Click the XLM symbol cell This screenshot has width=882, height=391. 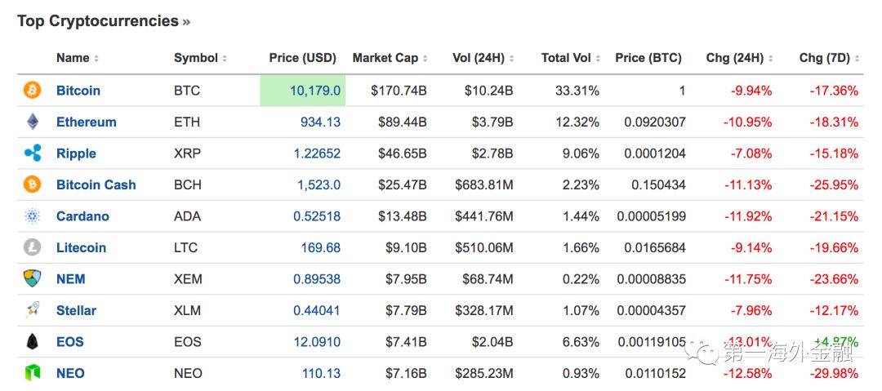(187, 310)
